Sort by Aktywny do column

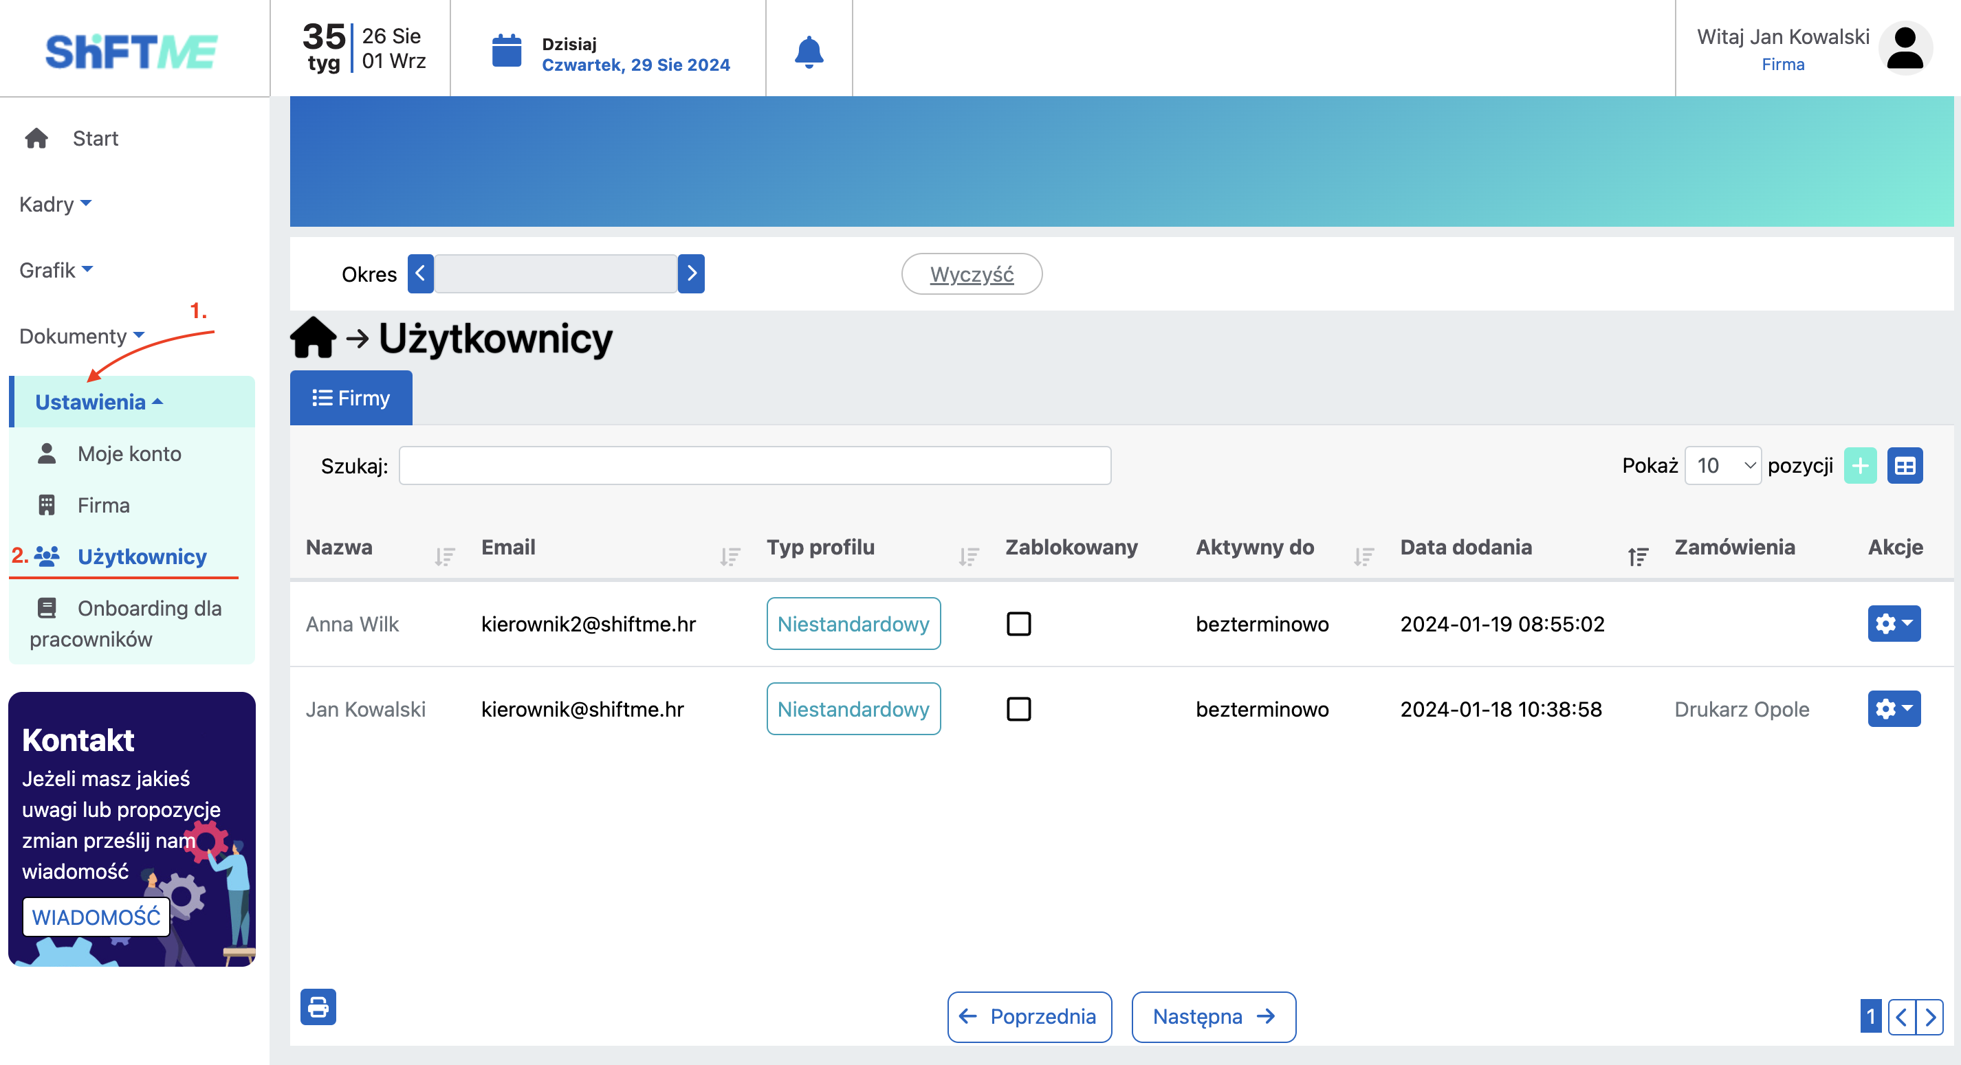(1363, 556)
